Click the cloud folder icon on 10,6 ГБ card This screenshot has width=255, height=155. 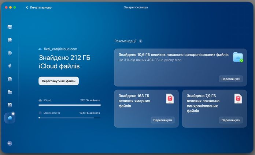[238, 57]
